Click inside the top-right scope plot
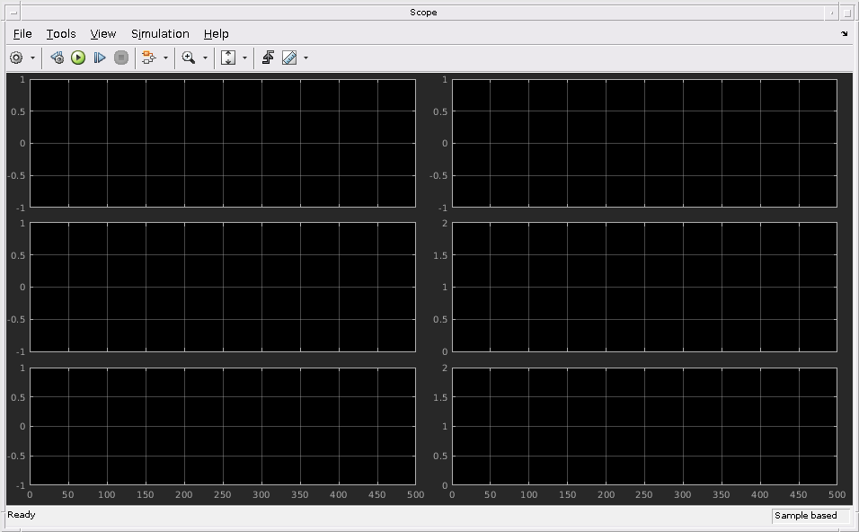The width and height of the screenshot is (859, 532). coord(644,144)
